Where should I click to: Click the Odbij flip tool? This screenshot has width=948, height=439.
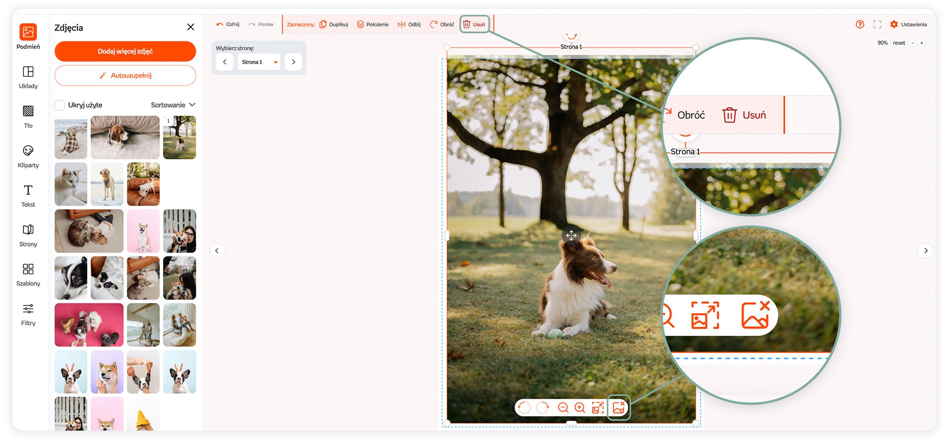coord(409,25)
